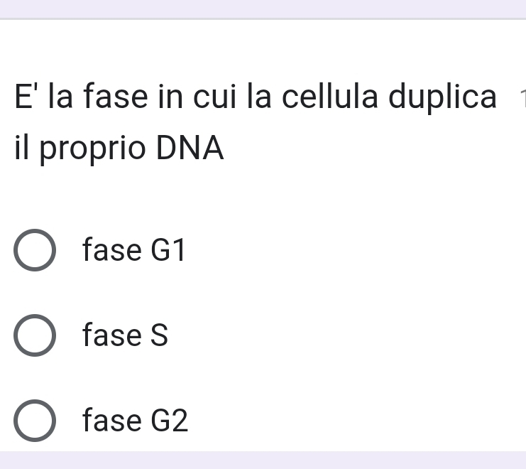526x469 pixels.
Task: Select the "fase S" radio button
Action: (34, 335)
